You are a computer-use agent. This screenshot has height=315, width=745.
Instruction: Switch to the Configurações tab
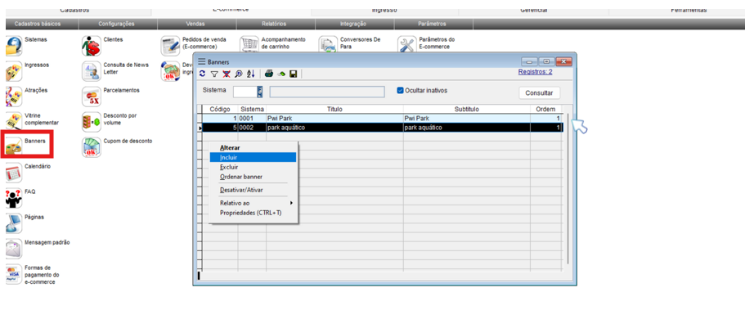point(116,23)
